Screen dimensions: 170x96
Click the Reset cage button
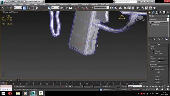[x=158, y=82]
